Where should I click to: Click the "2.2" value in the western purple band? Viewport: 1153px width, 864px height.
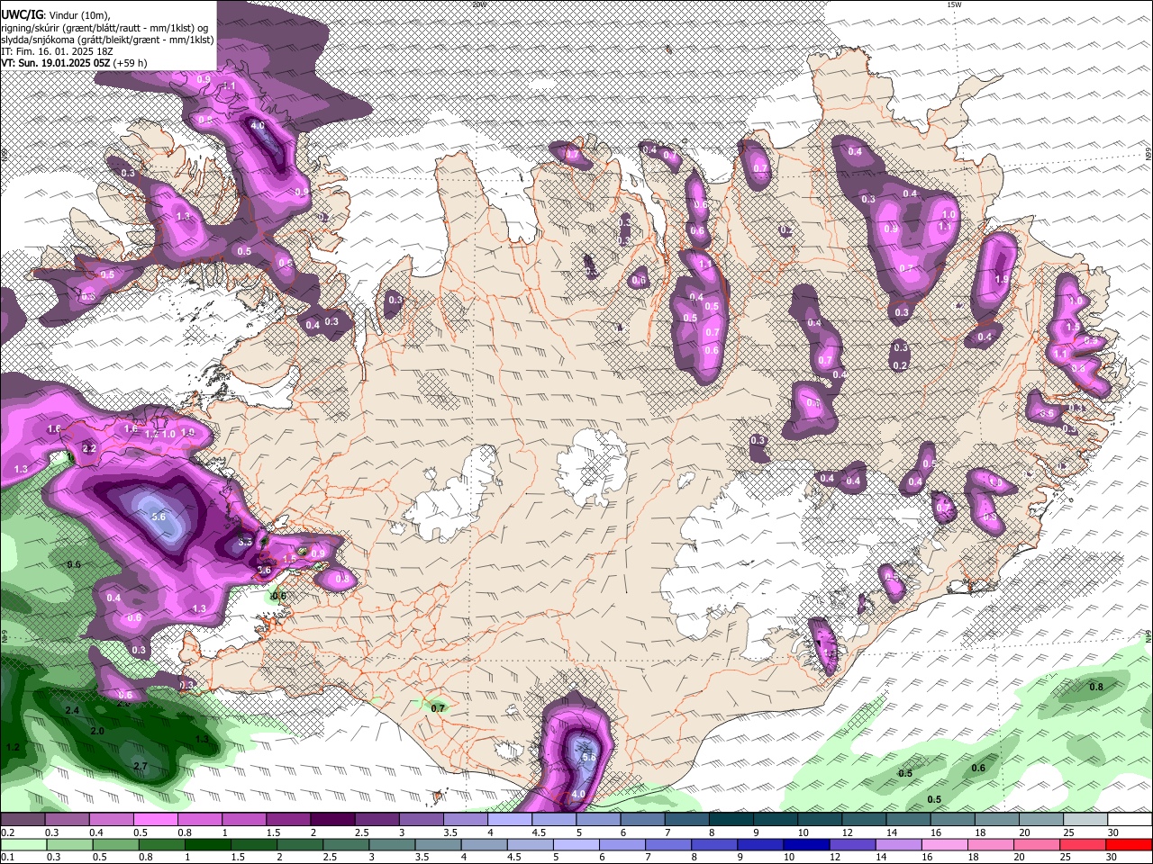point(88,448)
